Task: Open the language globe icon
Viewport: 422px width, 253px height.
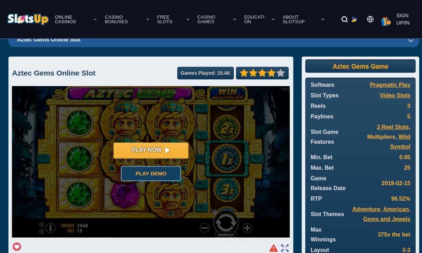Action: 370,19
